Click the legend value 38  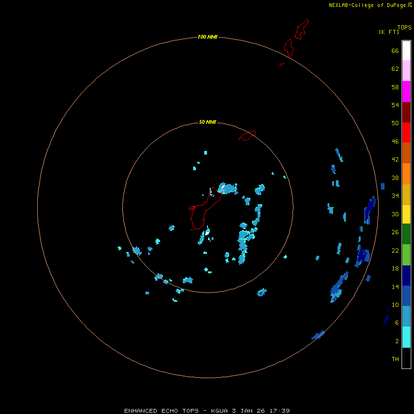395,178
